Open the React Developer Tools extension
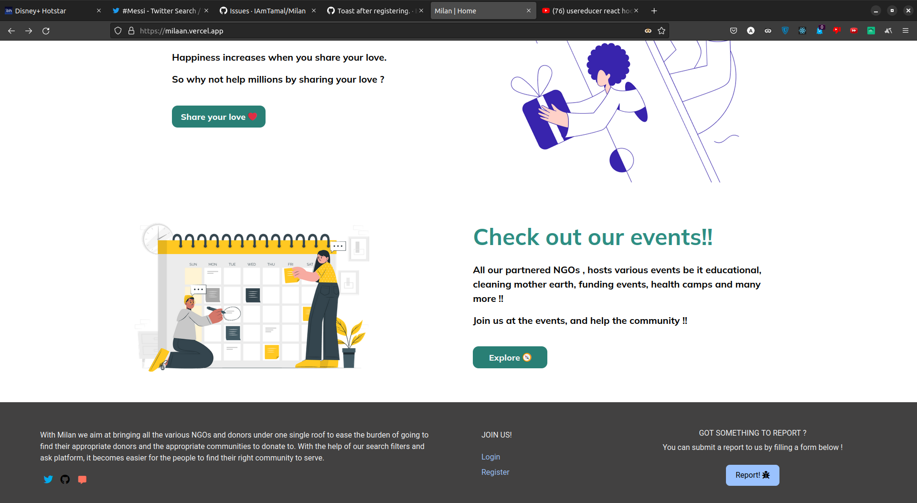The height and width of the screenshot is (503, 917). 802,31
